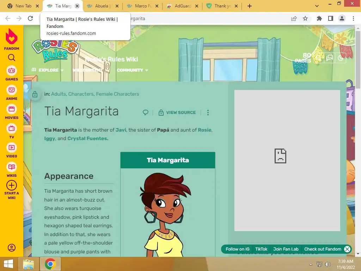Follow the Javi link
Screen dimensions: 361x271
point(121,130)
